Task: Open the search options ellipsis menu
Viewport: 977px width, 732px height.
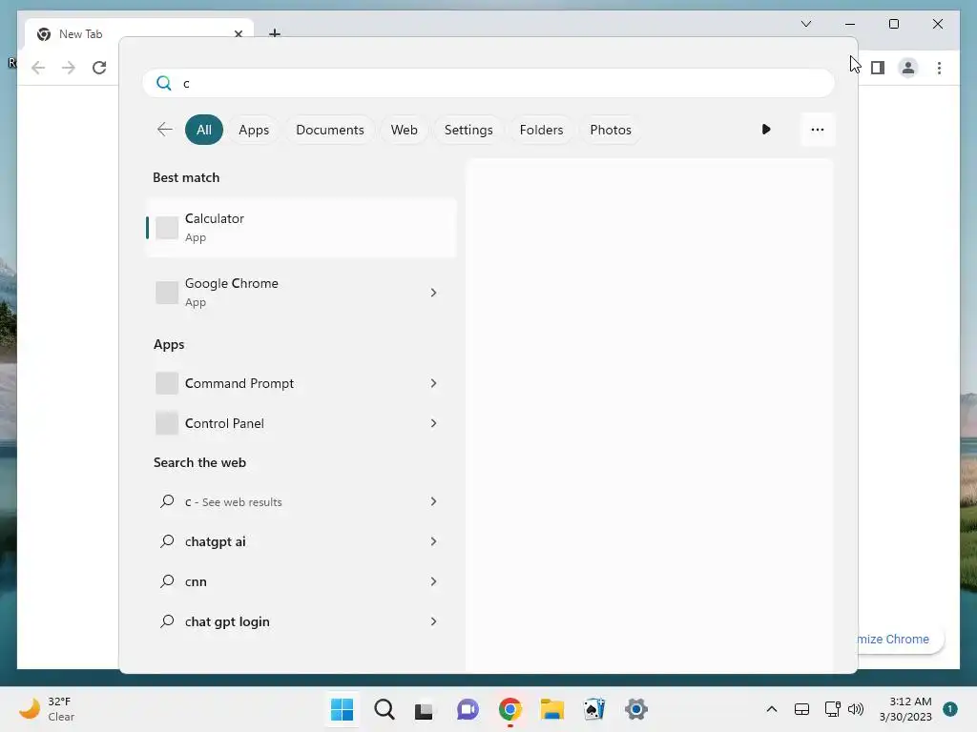Action: [x=818, y=130]
